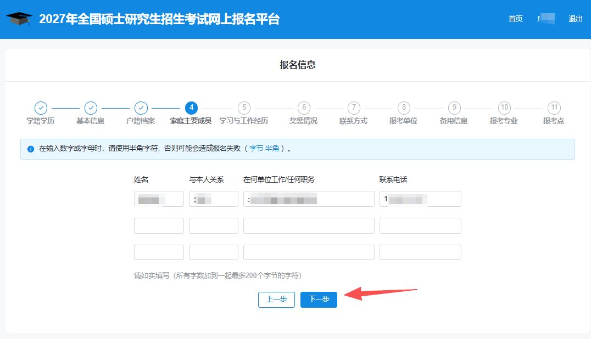
Task: Click the 学习与工作经历 step label
Action: point(244,121)
